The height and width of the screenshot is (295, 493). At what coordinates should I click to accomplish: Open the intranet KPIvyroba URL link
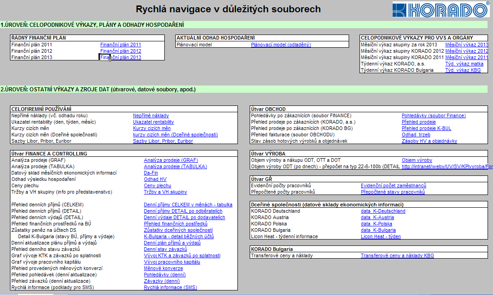(x=447, y=166)
